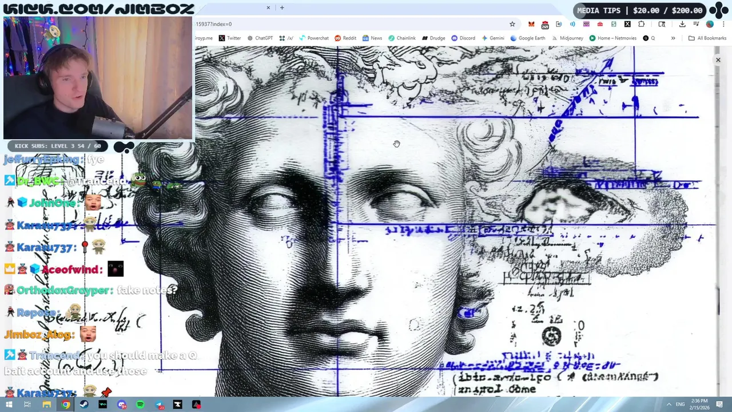This screenshot has height=412, width=732.
Task: Click the KICK SUBS: LEVEL 3 54 / 60 bar
Action: (x=57, y=146)
